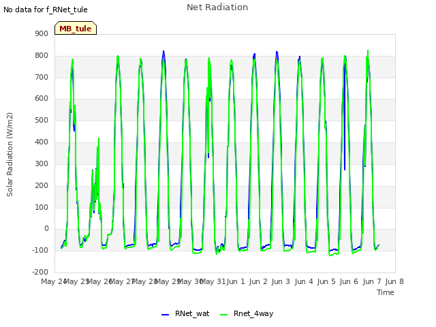Select the Net Radiation chart title
This screenshot has width=436, height=327.
[x=217, y=7]
